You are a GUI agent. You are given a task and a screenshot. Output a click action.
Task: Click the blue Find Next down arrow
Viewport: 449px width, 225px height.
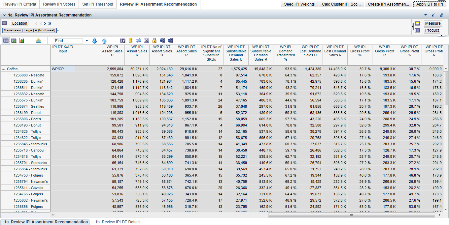click(95, 41)
